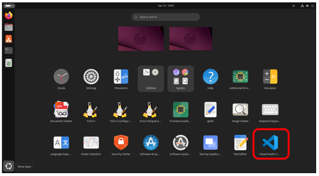Click the Activities workspace indicator pill
The image size is (319, 176).
click(9, 6)
